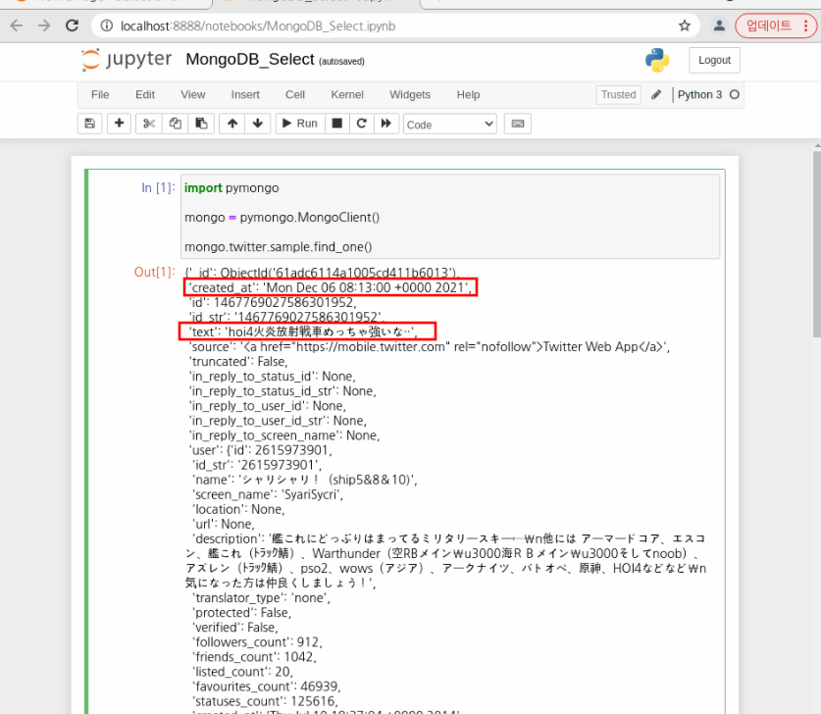821x714 pixels.
Task: Click the line 'mongo = pymongo.MongoClient()'
Action: coord(282,217)
